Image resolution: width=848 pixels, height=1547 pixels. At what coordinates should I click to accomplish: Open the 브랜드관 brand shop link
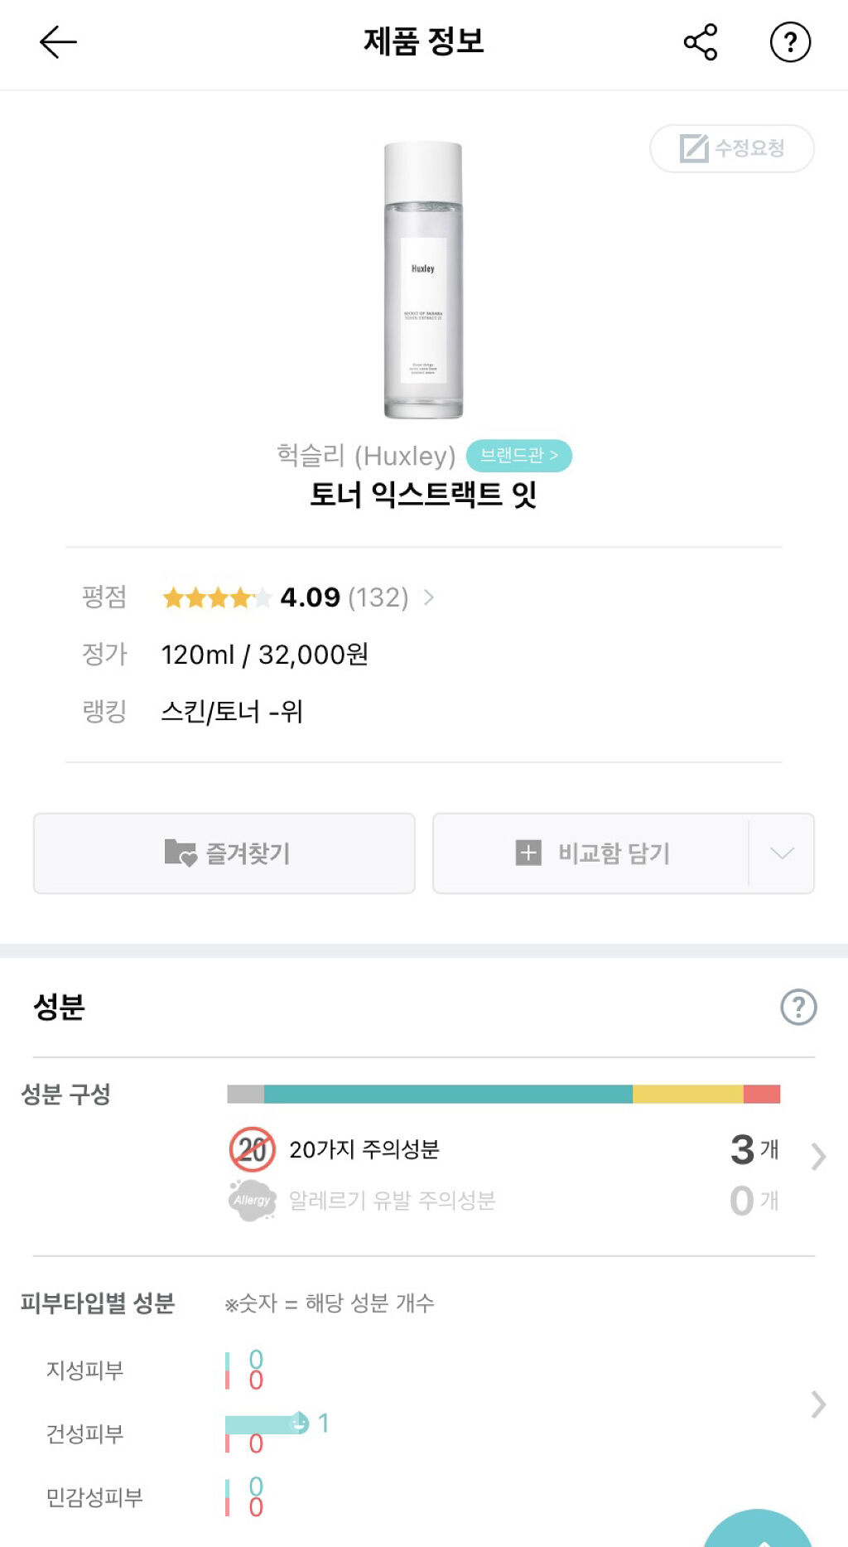point(518,456)
